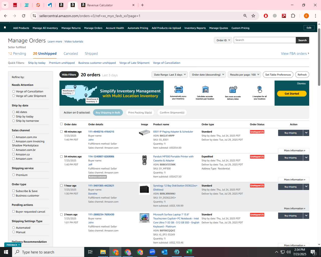Open Windows Start menu
Screen dimensions: 321x257
tap(6, 252)
